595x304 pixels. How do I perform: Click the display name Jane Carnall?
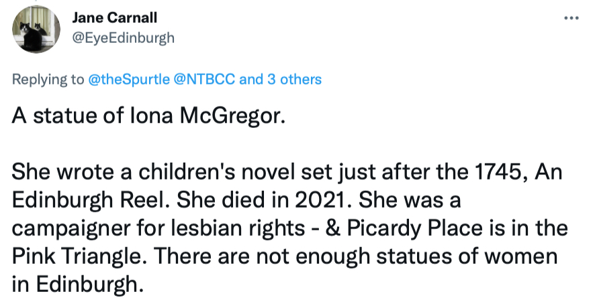pyautogui.click(x=114, y=17)
